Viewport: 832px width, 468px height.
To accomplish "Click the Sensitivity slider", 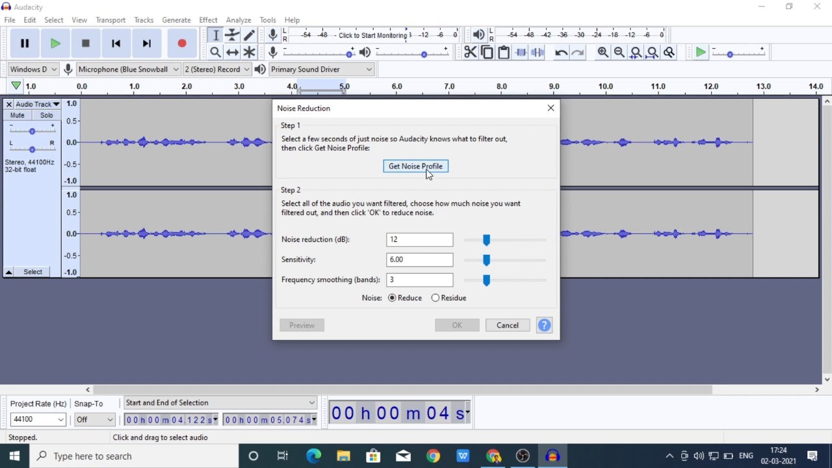I will click(x=505, y=260).
